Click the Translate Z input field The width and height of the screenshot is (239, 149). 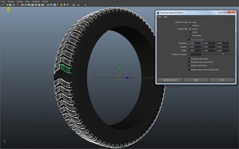pos(222,43)
